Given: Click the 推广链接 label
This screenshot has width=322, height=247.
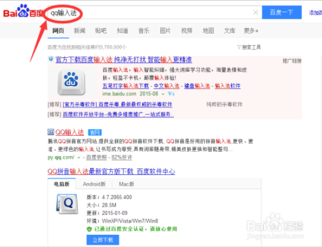Looking at the screenshot, I should click(x=292, y=61).
